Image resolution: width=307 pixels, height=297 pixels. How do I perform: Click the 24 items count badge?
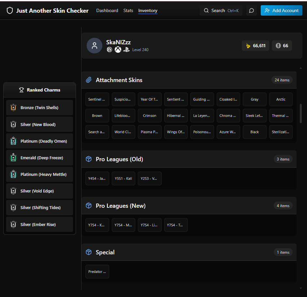tap(282, 80)
